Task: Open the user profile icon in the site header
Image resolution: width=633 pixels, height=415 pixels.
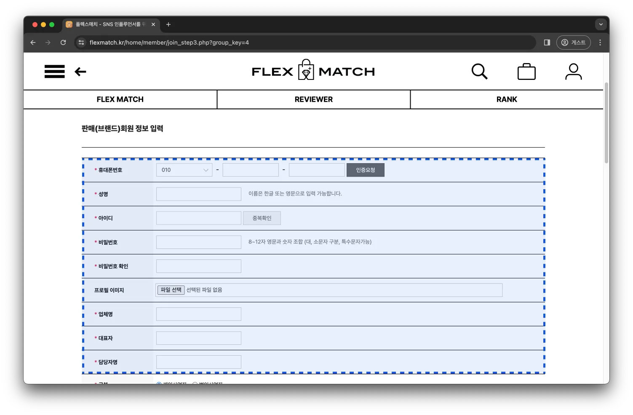Action: (x=574, y=71)
